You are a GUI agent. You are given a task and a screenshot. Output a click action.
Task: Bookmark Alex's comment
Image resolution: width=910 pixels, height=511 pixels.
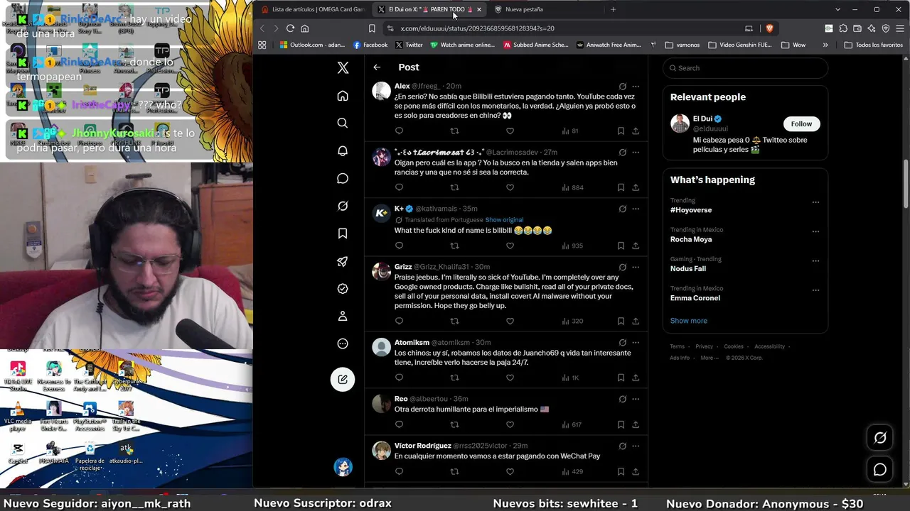pos(621,131)
